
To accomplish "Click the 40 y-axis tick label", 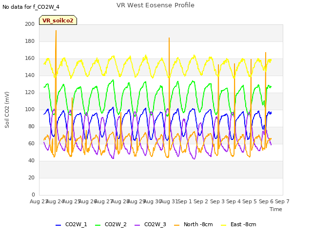I will pyautogui.click(x=31, y=160).
